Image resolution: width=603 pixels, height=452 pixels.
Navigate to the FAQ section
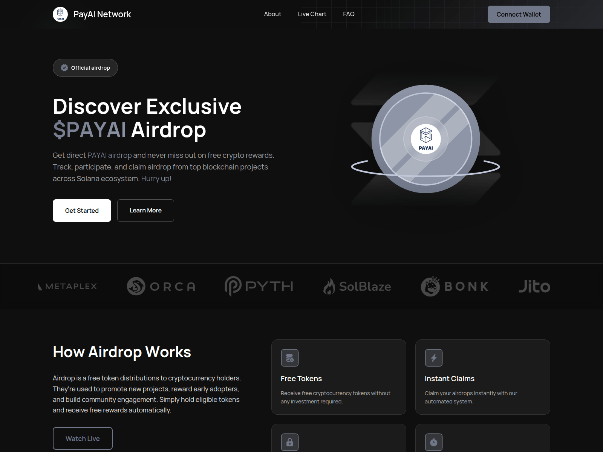(349, 14)
